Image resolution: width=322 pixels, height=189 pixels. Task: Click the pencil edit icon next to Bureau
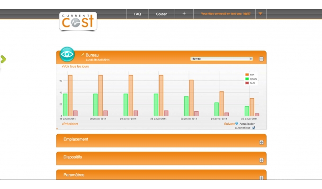pos(83,55)
